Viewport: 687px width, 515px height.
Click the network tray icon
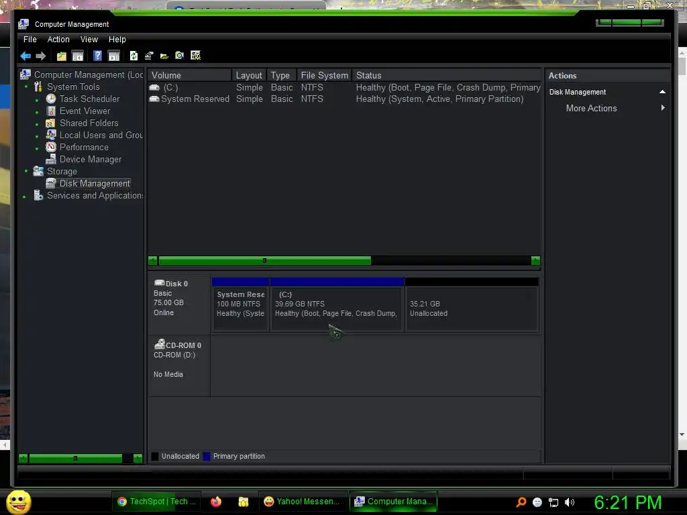tap(553, 502)
